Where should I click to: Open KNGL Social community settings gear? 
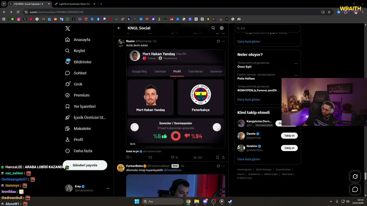[222, 28]
